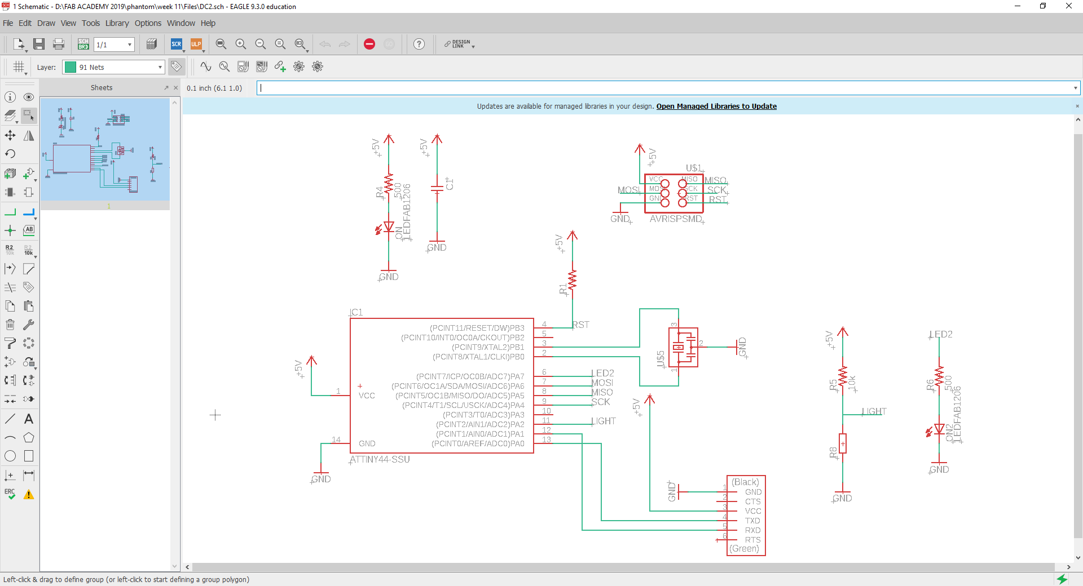Open the Errors warning triangle
Image resolution: width=1083 pixels, height=586 pixels.
pos(29,494)
